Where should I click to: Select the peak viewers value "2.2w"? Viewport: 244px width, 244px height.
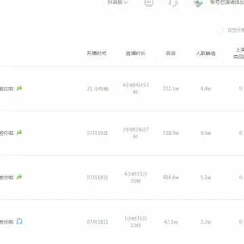click(205, 222)
